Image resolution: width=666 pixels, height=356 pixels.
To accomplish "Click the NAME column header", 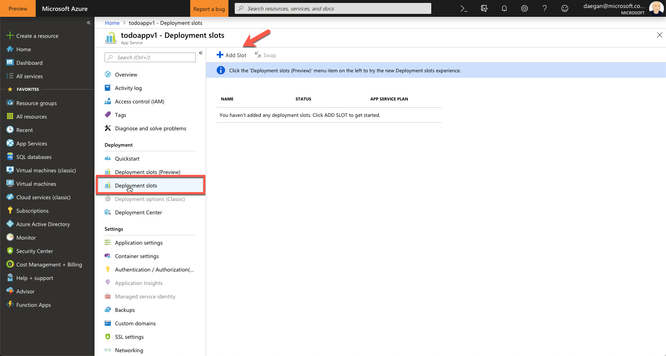I will click(227, 99).
